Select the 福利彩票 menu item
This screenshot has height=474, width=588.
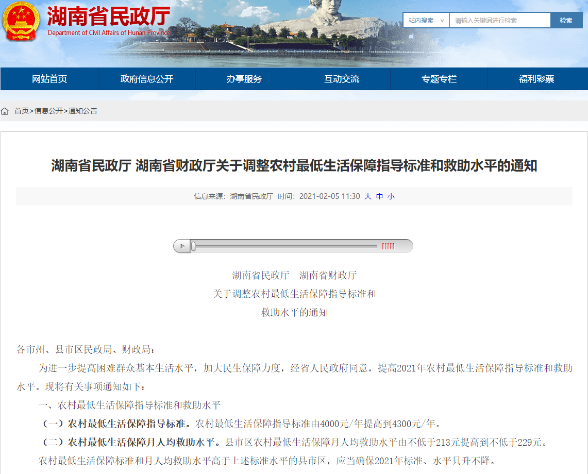(x=537, y=79)
